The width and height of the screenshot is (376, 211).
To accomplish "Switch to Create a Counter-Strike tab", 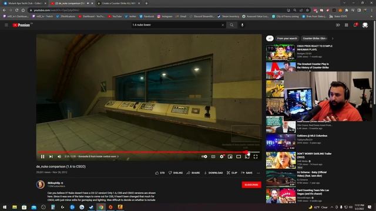I will click(119, 4).
